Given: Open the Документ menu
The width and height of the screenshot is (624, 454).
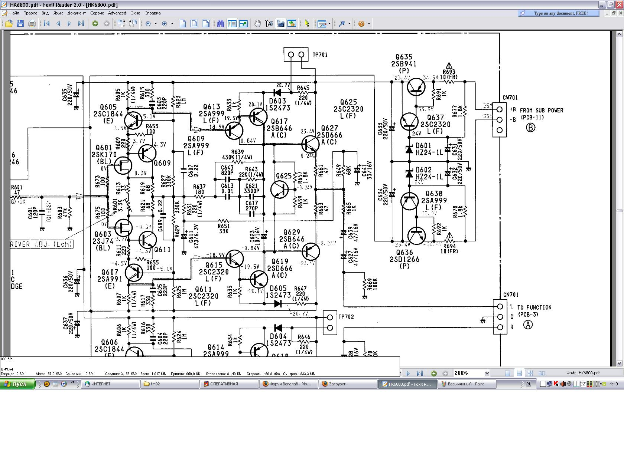Looking at the screenshot, I should coord(77,13).
